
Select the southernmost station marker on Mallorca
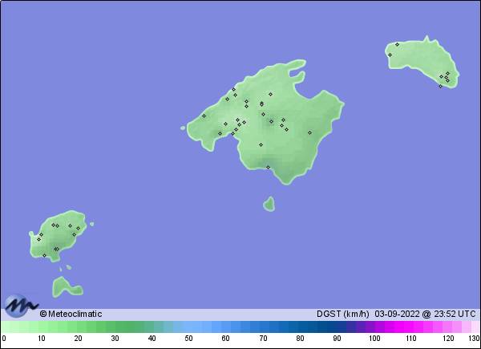tap(268, 168)
